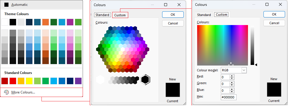The width and height of the screenshot is (288, 106).
Task: Decrease the Red value with the down arrow
Action: pyautogui.click(x=232, y=78)
